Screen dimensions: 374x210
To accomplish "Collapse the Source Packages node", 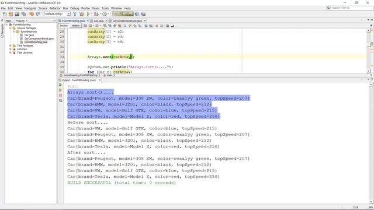I will click(11, 28).
